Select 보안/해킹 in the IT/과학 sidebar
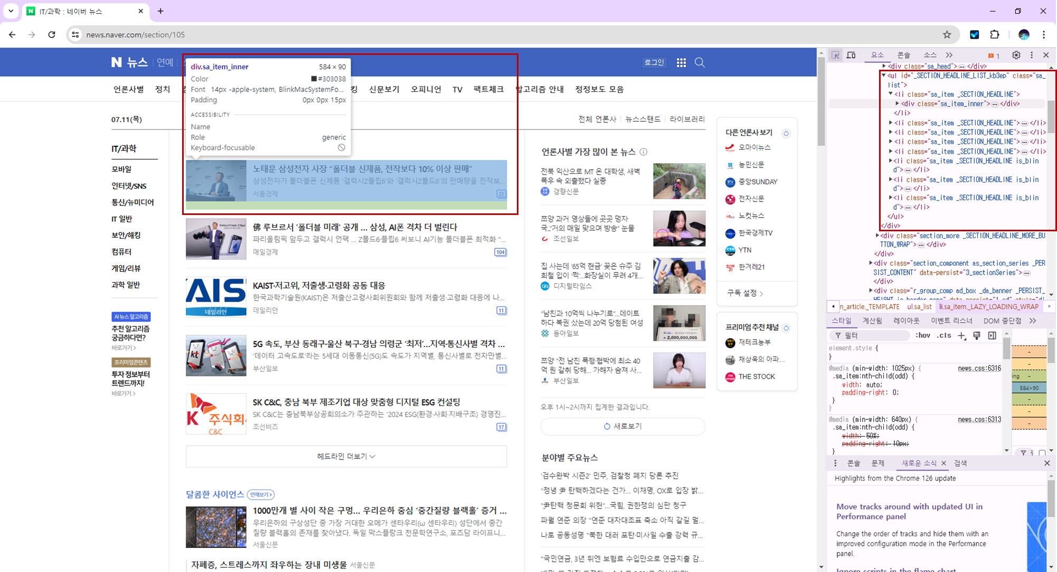The width and height of the screenshot is (1057, 572). pyautogui.click(x=126, y=235)
